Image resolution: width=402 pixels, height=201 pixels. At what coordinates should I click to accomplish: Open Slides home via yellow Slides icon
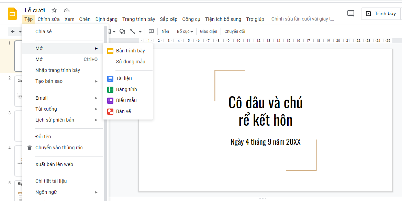pos(12,14)
